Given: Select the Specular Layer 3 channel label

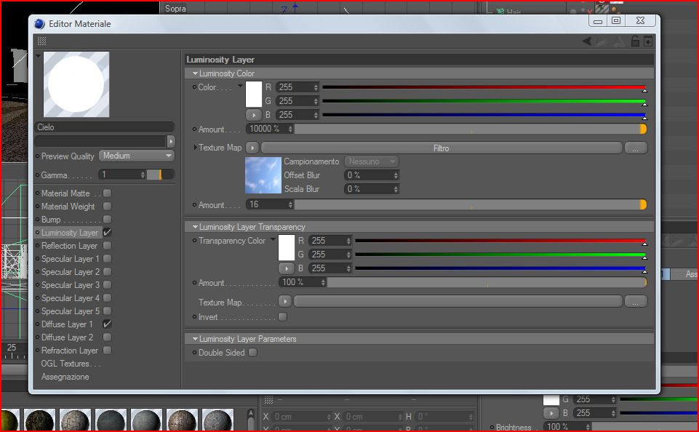Looking at the screenshot, I should [71, 285].
